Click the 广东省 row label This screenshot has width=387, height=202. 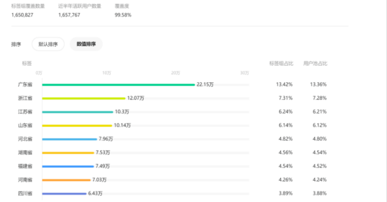[25, 85]
